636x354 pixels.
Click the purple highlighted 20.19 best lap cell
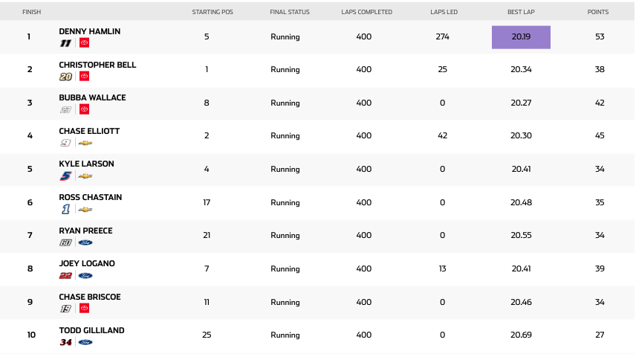[x=521, y=37]
